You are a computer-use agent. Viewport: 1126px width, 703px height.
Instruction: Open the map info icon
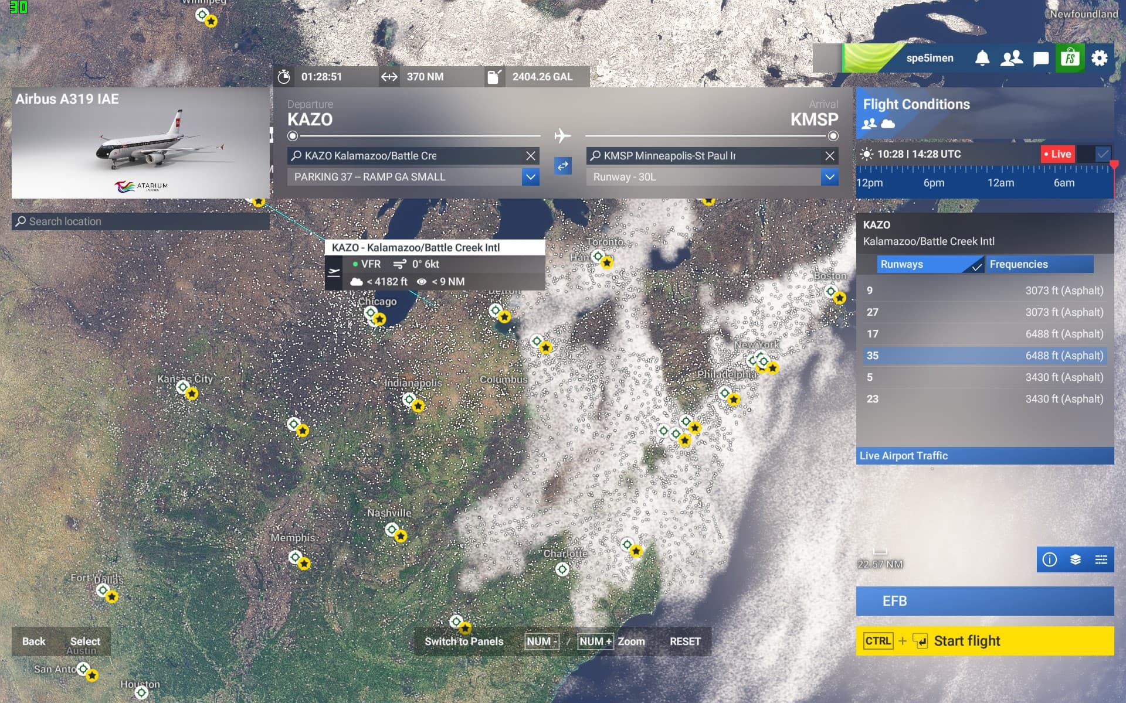point(1050,559)
